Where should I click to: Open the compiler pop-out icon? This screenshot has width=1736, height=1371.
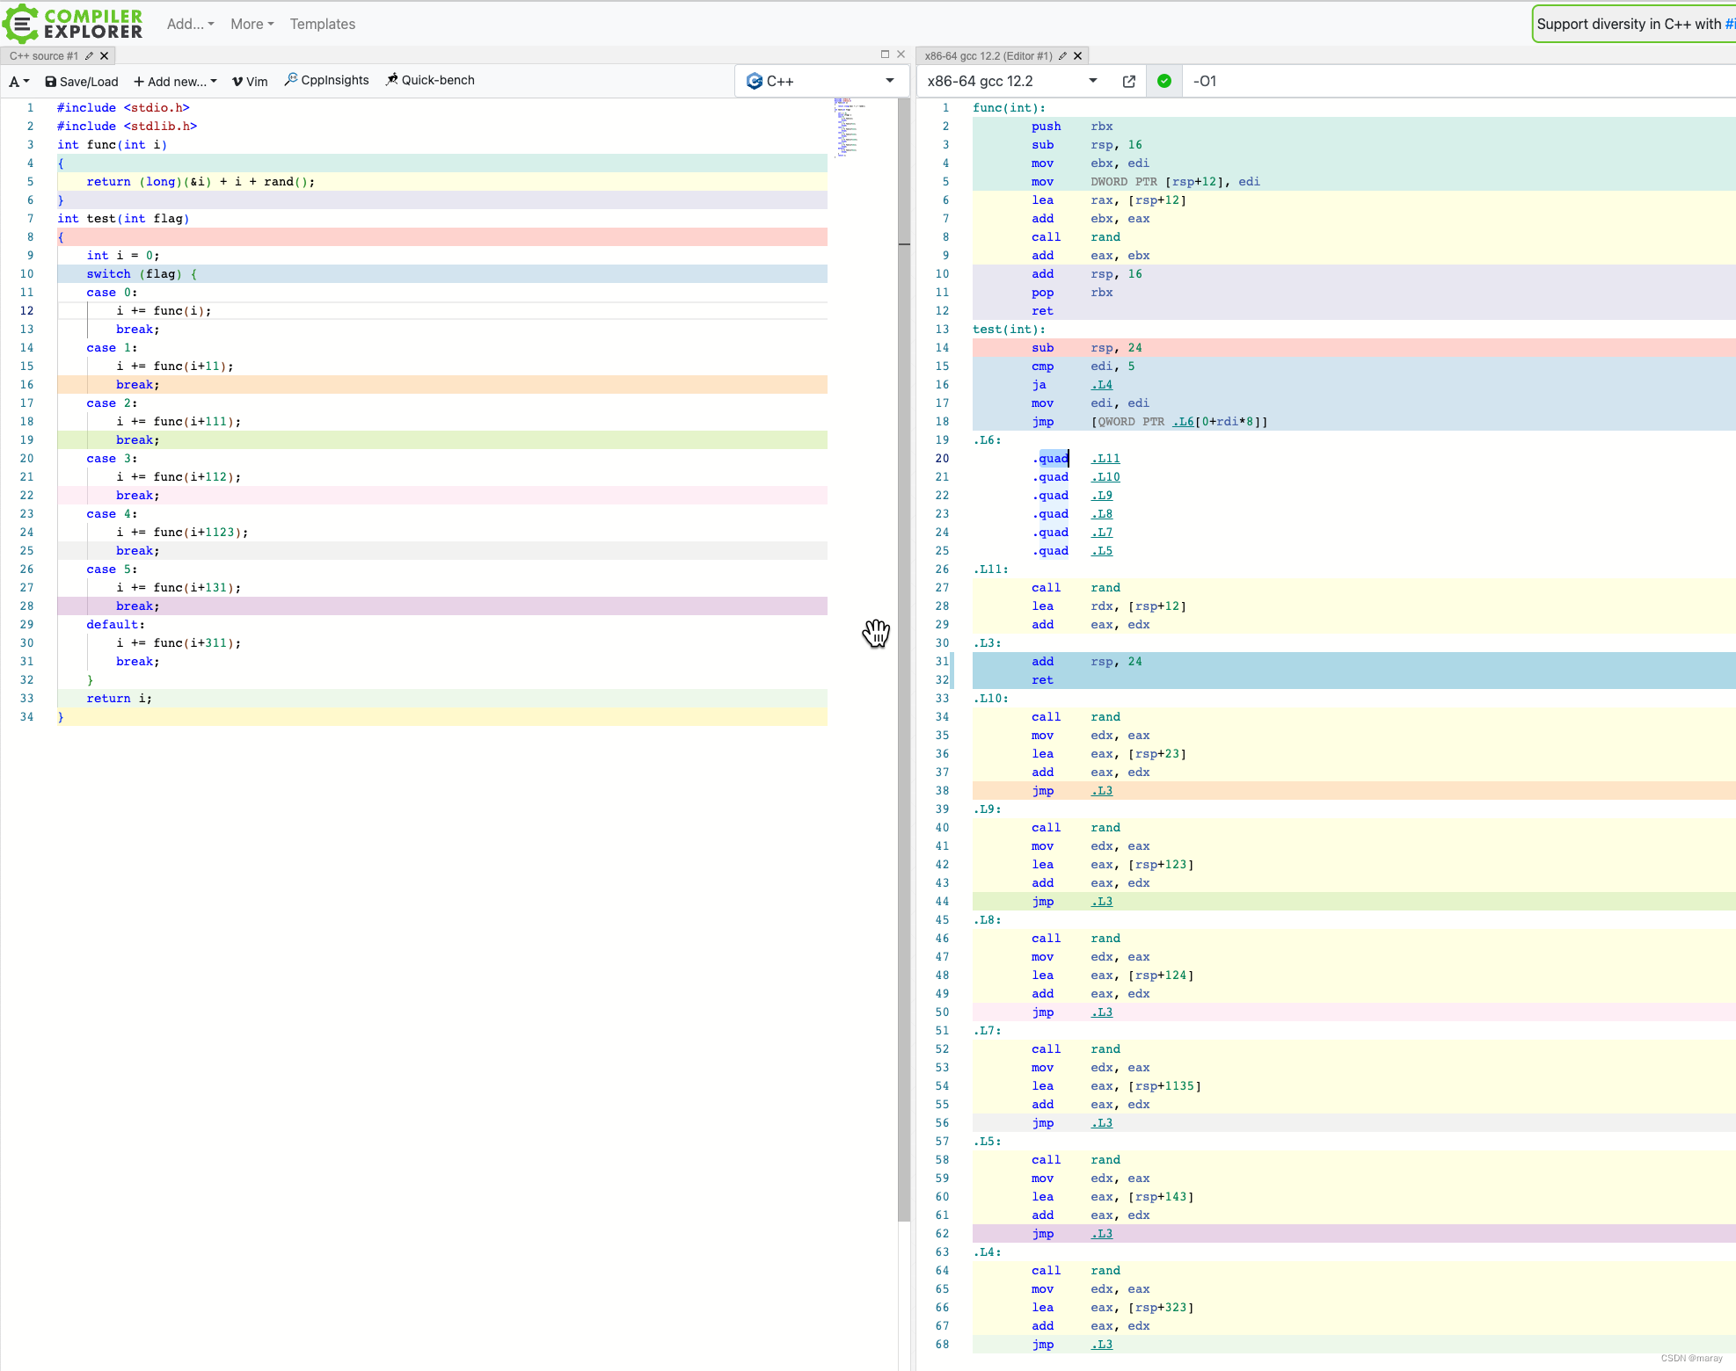tap(1129, 81)
